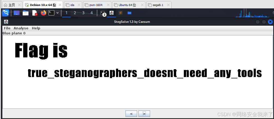Open the Kali dragon applications menu
The image size is (274, 119).
6,13
